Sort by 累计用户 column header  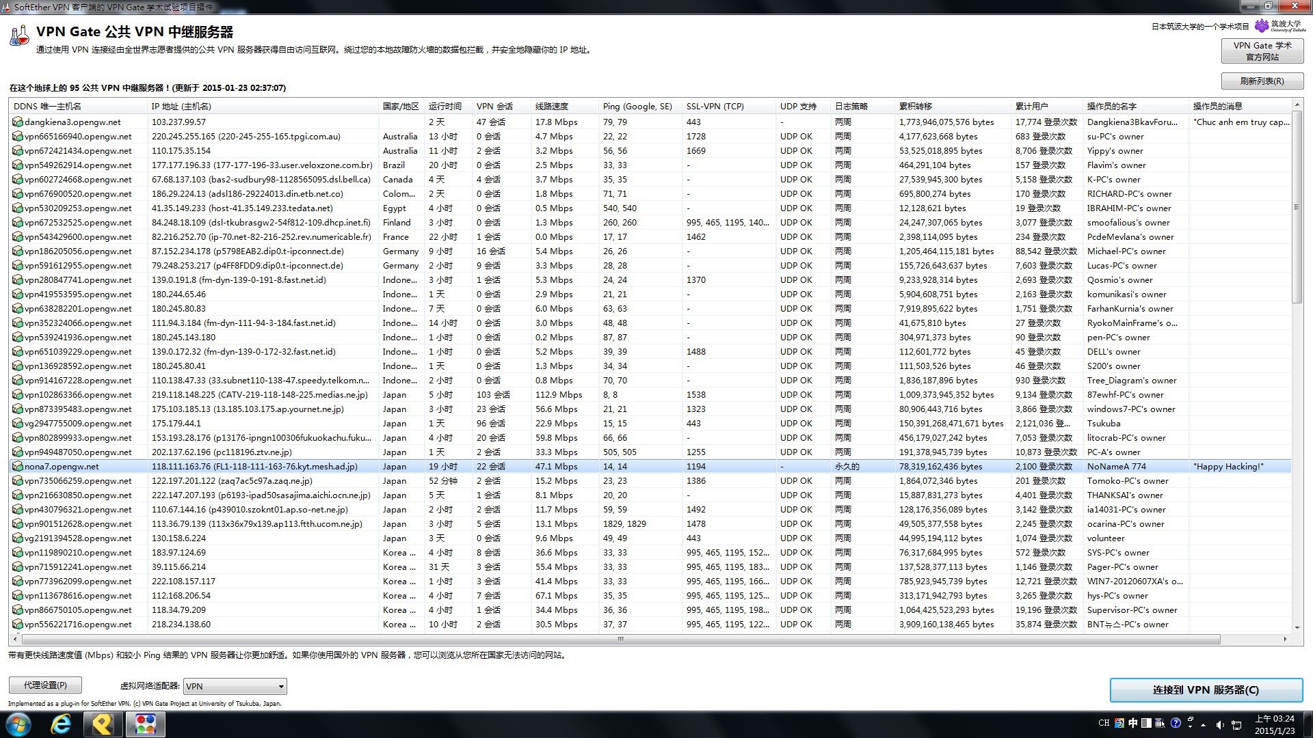(1047, 107)
